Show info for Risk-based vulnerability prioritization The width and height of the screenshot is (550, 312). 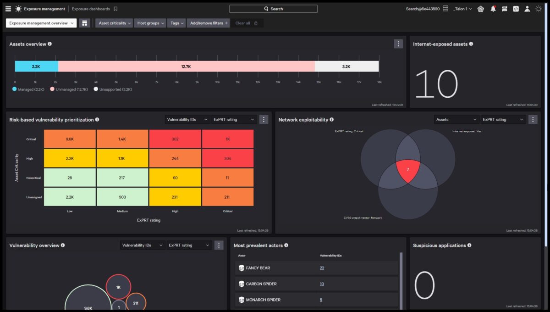(x=97, y=120)
